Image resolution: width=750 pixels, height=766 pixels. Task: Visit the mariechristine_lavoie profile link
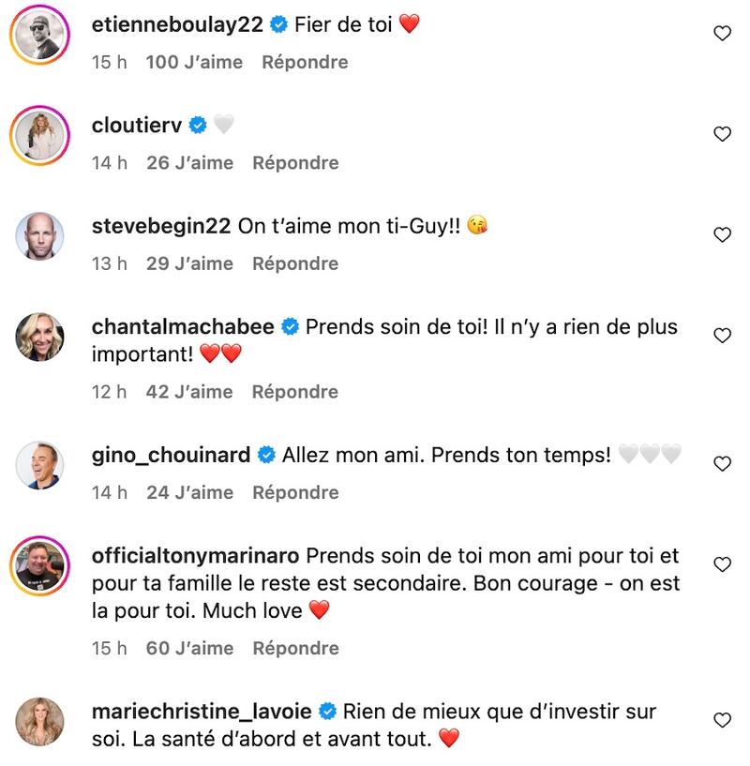[x=202, y=712]
